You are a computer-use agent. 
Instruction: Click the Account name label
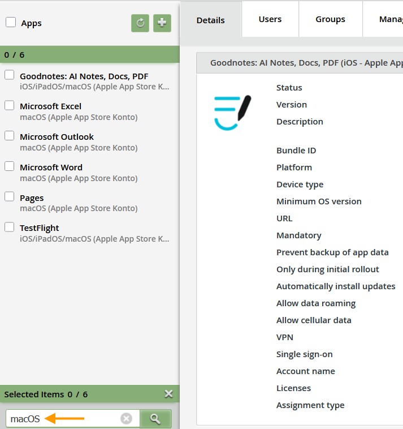coord(305,371)
